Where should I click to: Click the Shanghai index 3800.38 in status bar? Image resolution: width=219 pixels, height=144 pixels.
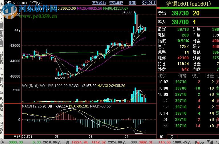click(x=16, y=142)
